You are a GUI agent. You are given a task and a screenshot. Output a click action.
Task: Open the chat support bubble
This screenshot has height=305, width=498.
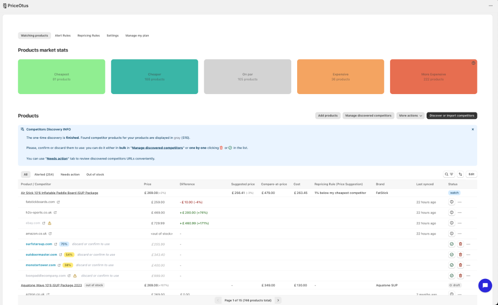pos(485,286)
